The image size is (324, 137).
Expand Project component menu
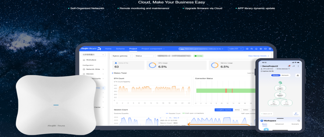click(153, 49)
